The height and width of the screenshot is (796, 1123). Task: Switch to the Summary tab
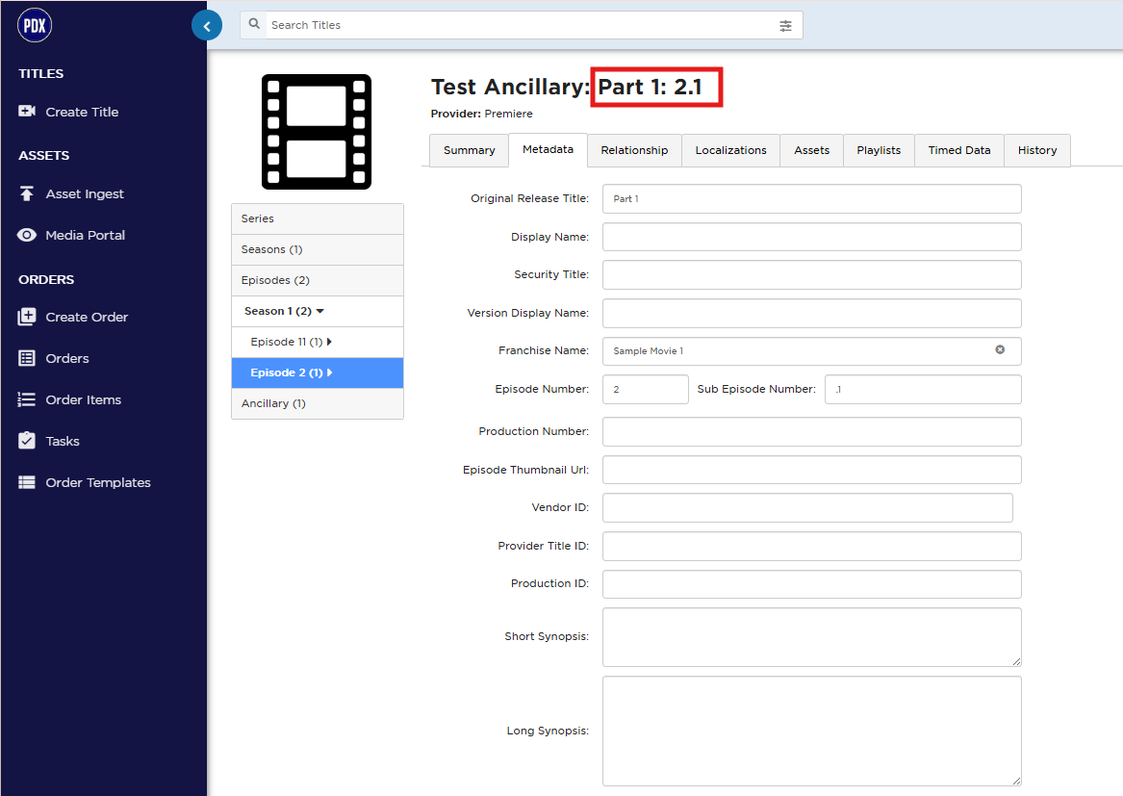469,150
